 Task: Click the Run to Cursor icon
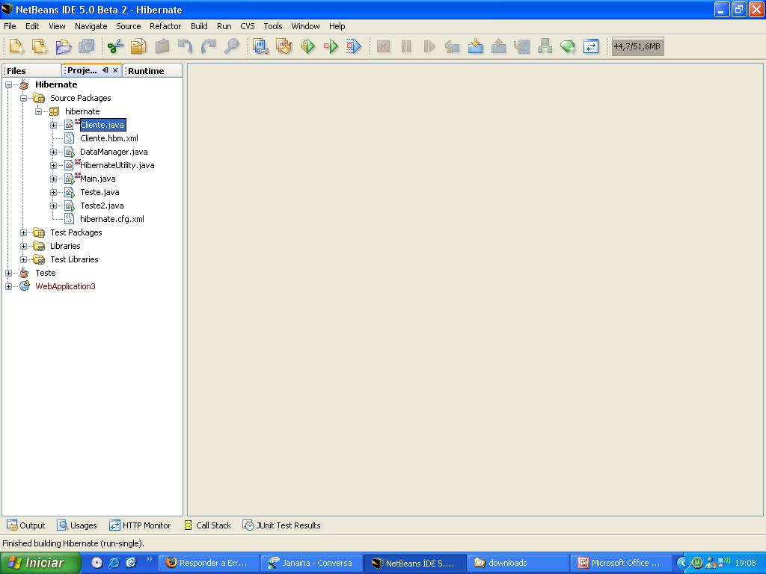tap(521, 46)
